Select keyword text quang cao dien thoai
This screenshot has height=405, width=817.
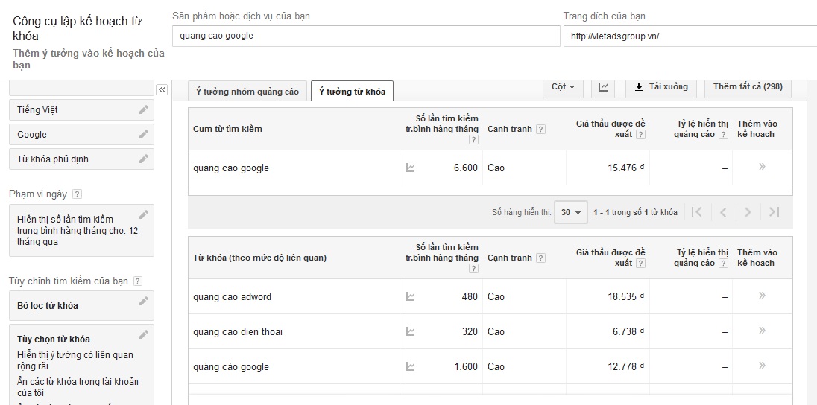(238, 331)
